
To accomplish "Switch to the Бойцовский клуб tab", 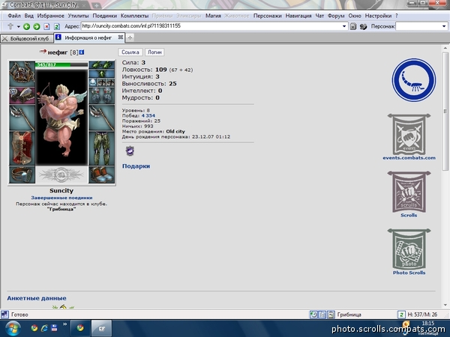I will [x=27, y=38].
